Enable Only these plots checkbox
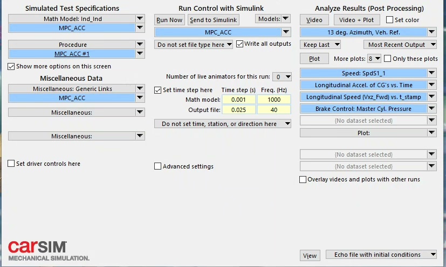The height and width of the screenshot is (267, 446). [x=387, y=59]
